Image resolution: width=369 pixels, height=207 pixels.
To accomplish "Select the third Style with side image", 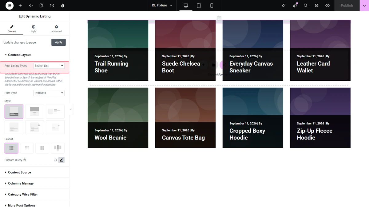I will 55,112.
